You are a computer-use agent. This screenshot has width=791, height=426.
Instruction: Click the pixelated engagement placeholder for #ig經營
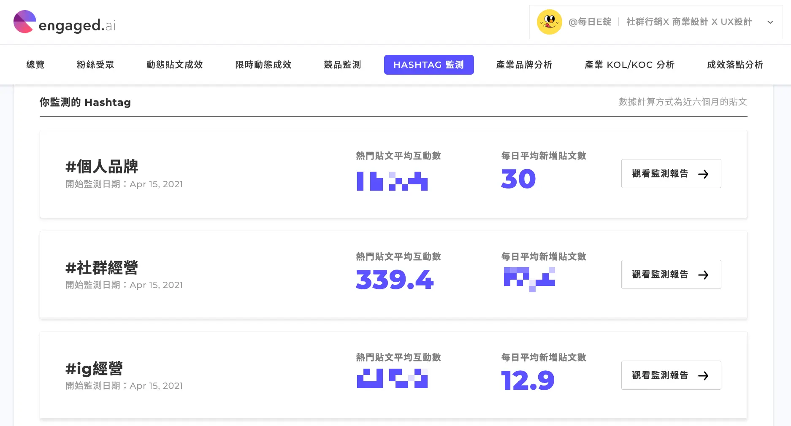pos(392,378)
